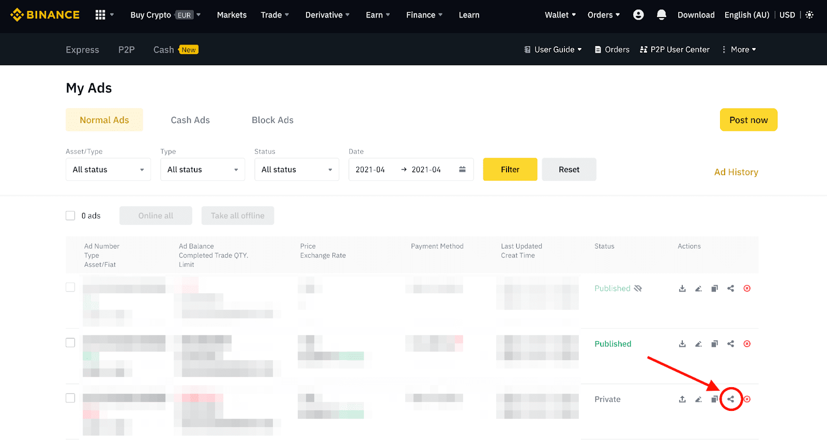
Task: Switch to the Cash Ads tab
Action: 190,120
